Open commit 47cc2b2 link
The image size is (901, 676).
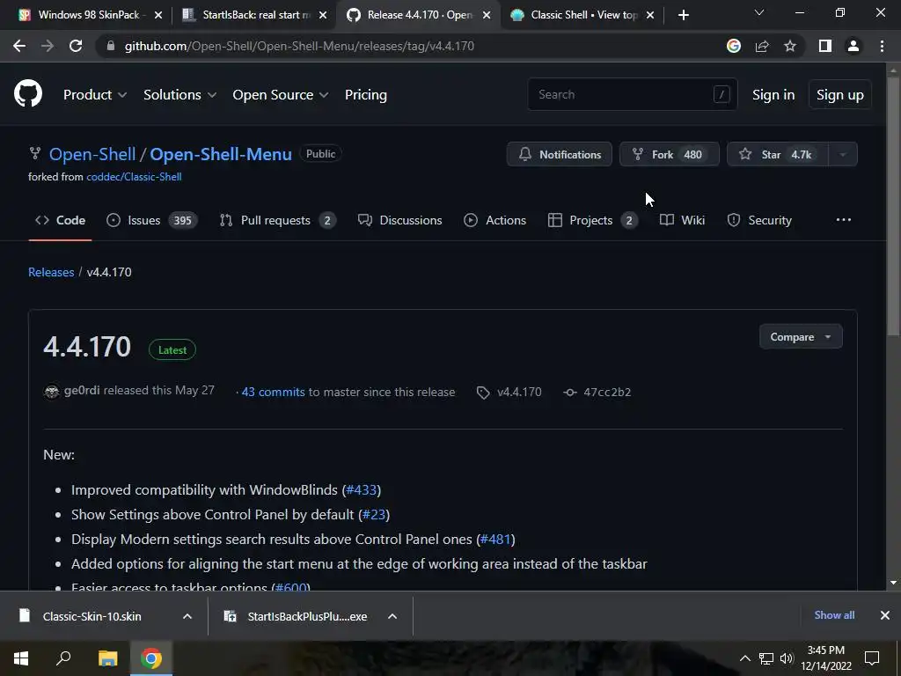click(607, 392)
